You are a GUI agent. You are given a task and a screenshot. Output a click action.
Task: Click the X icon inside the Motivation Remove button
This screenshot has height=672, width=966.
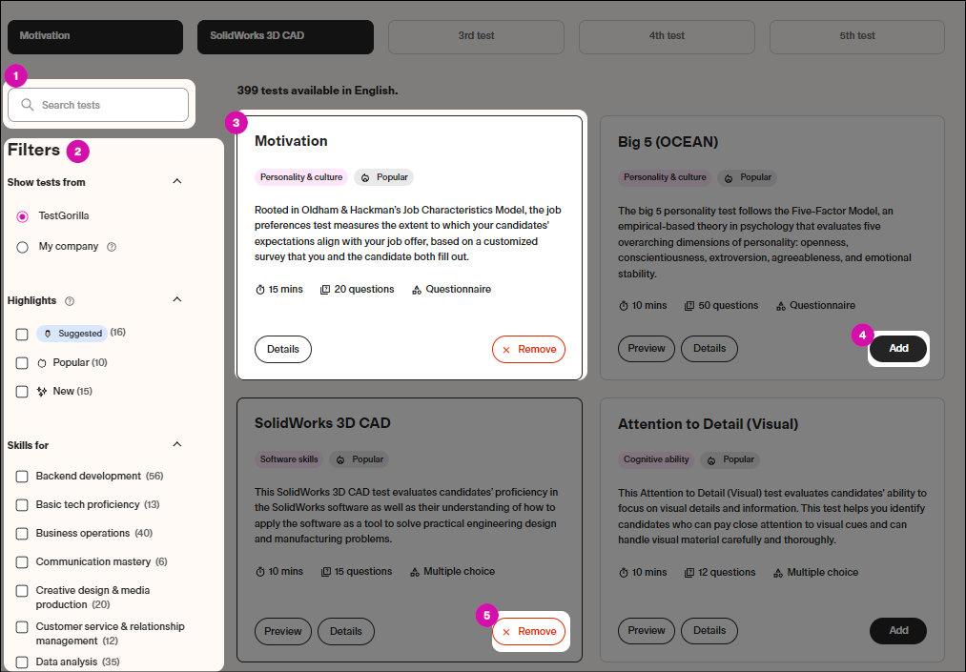(x=504, y=349)
